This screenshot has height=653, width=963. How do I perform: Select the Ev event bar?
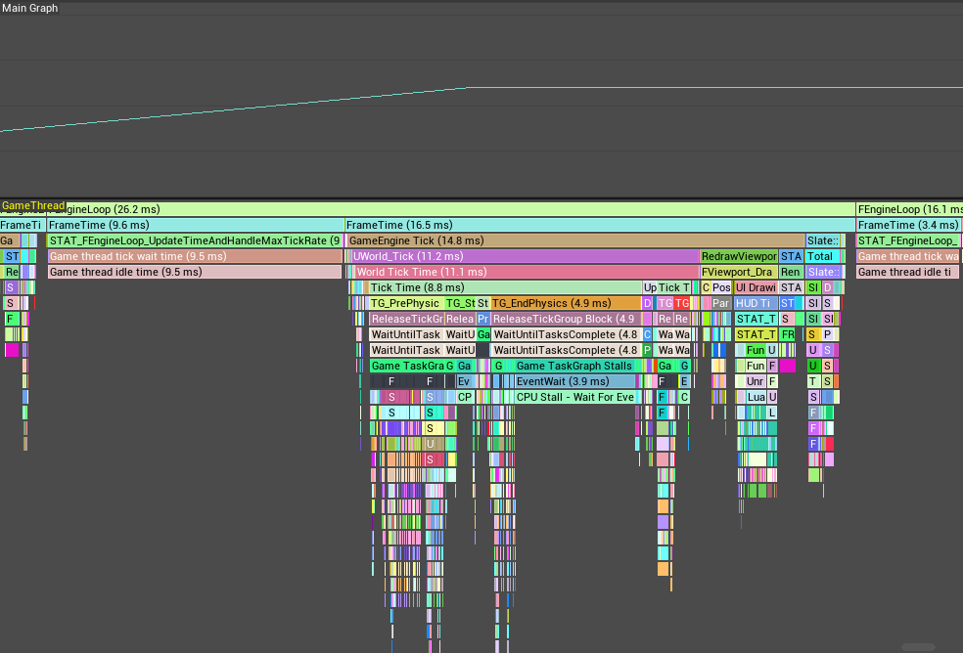pos(465,381)
